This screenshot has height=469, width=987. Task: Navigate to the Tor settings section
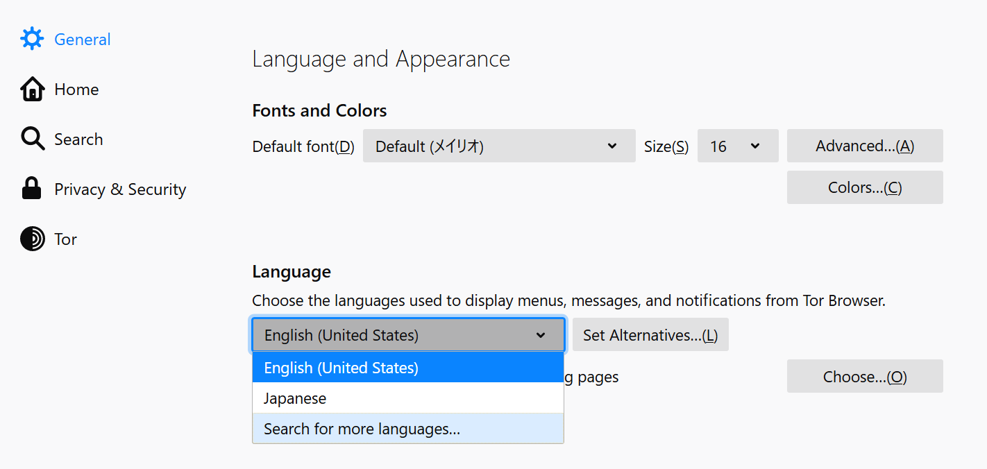click(x=66, y=239)
